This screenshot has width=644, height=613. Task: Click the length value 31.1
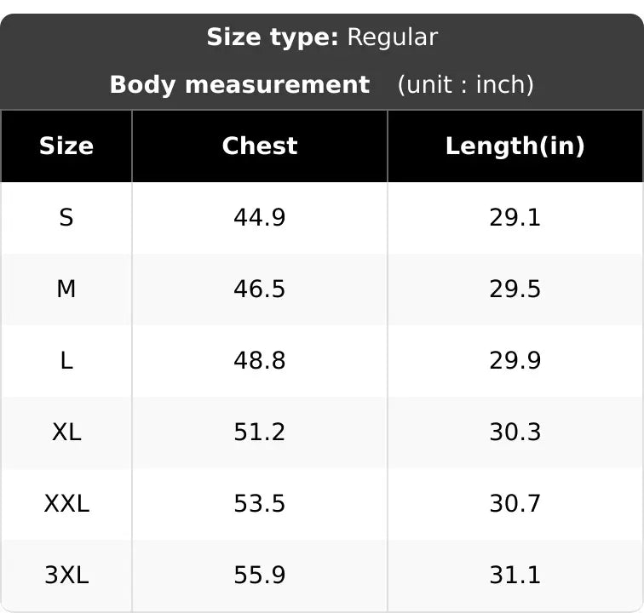515,575
